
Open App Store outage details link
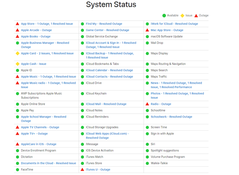[x=47, y=24]
